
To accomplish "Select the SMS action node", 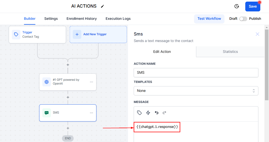I will point(68,113).
